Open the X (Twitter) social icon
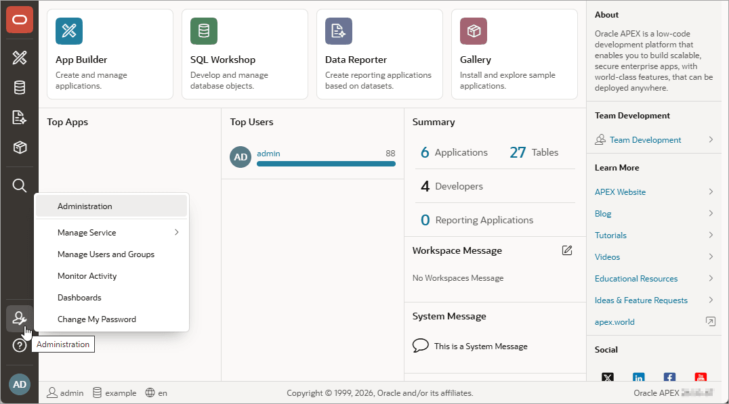729x404 pixels. (x=608, y=377)
